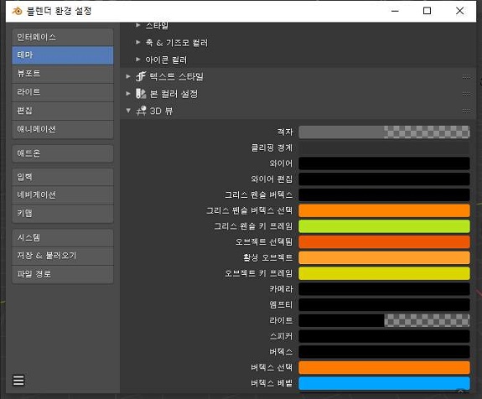Expand the 텍스트 스타일 panel
The image size is (482, 399).
[x=128, y=76]
